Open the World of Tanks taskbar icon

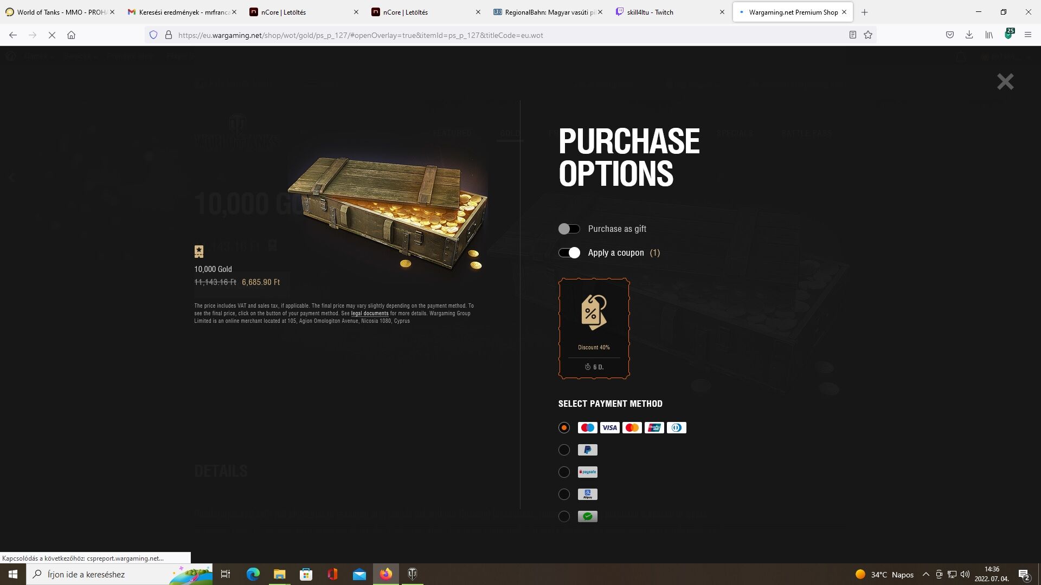coord(412,574)
